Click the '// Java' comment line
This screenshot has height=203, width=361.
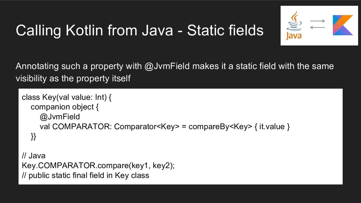point(33,155)
